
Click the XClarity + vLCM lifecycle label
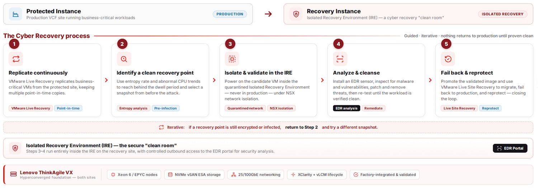coord(320,175)
